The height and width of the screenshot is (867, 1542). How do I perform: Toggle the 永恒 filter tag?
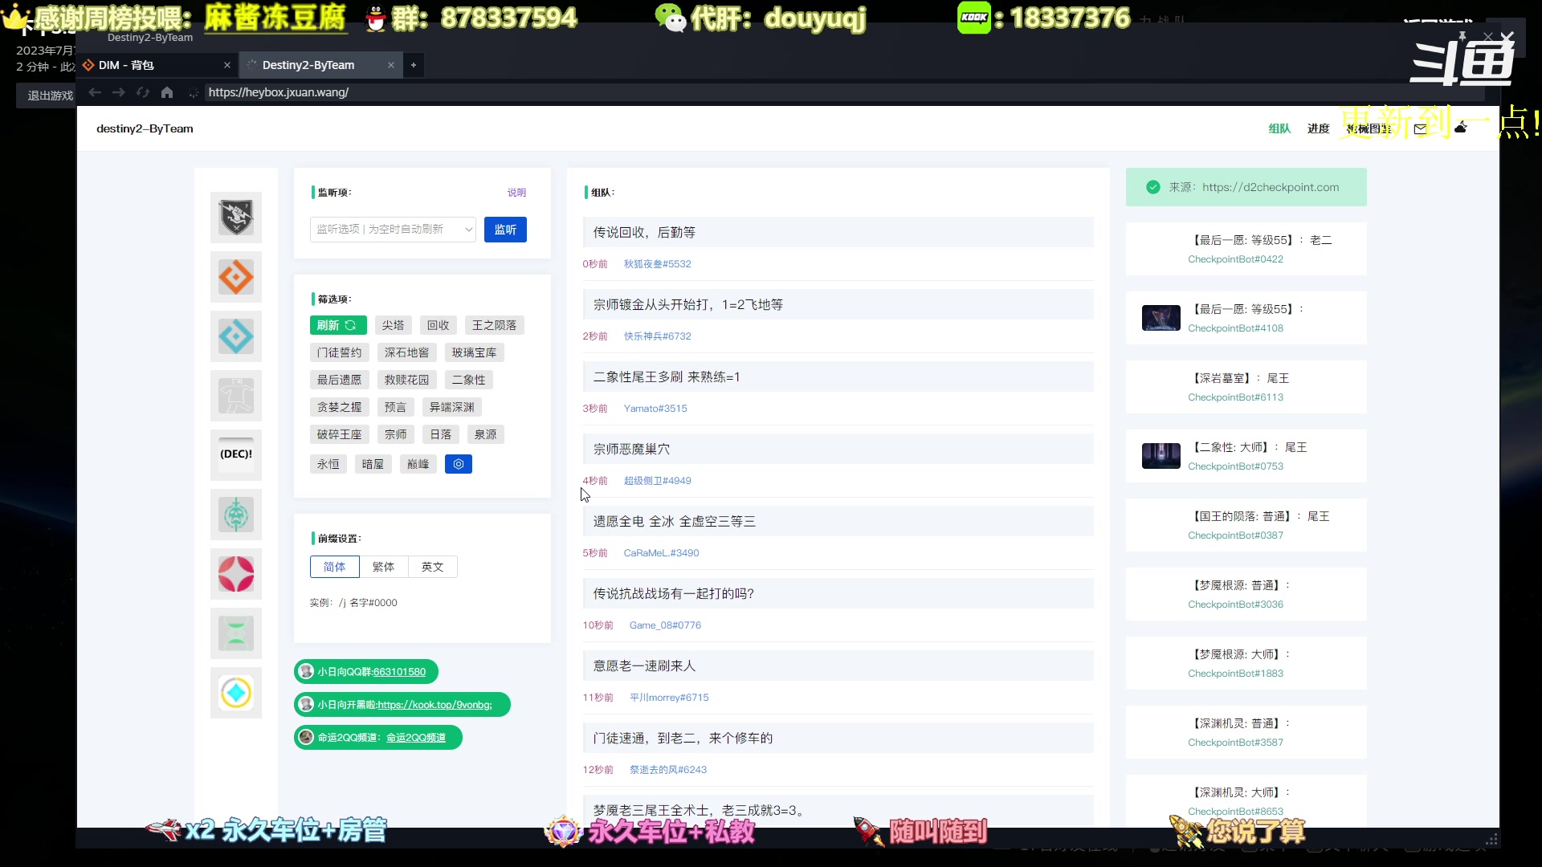(328, 464)
